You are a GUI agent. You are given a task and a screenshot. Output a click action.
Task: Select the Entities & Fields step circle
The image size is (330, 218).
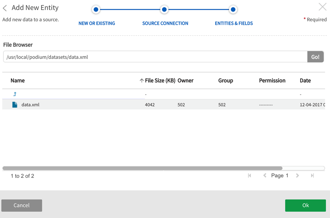tap(233, 9)
